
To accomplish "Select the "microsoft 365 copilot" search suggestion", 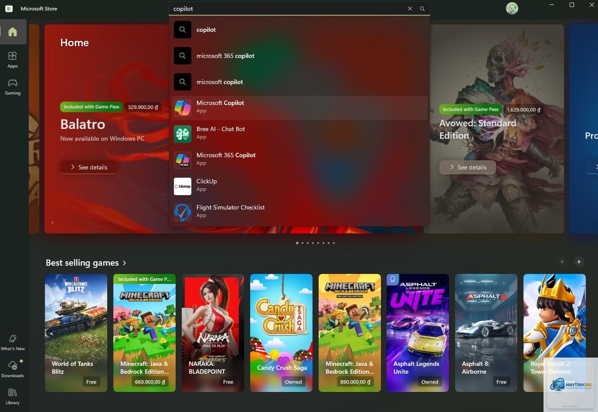I will [299, 56].
